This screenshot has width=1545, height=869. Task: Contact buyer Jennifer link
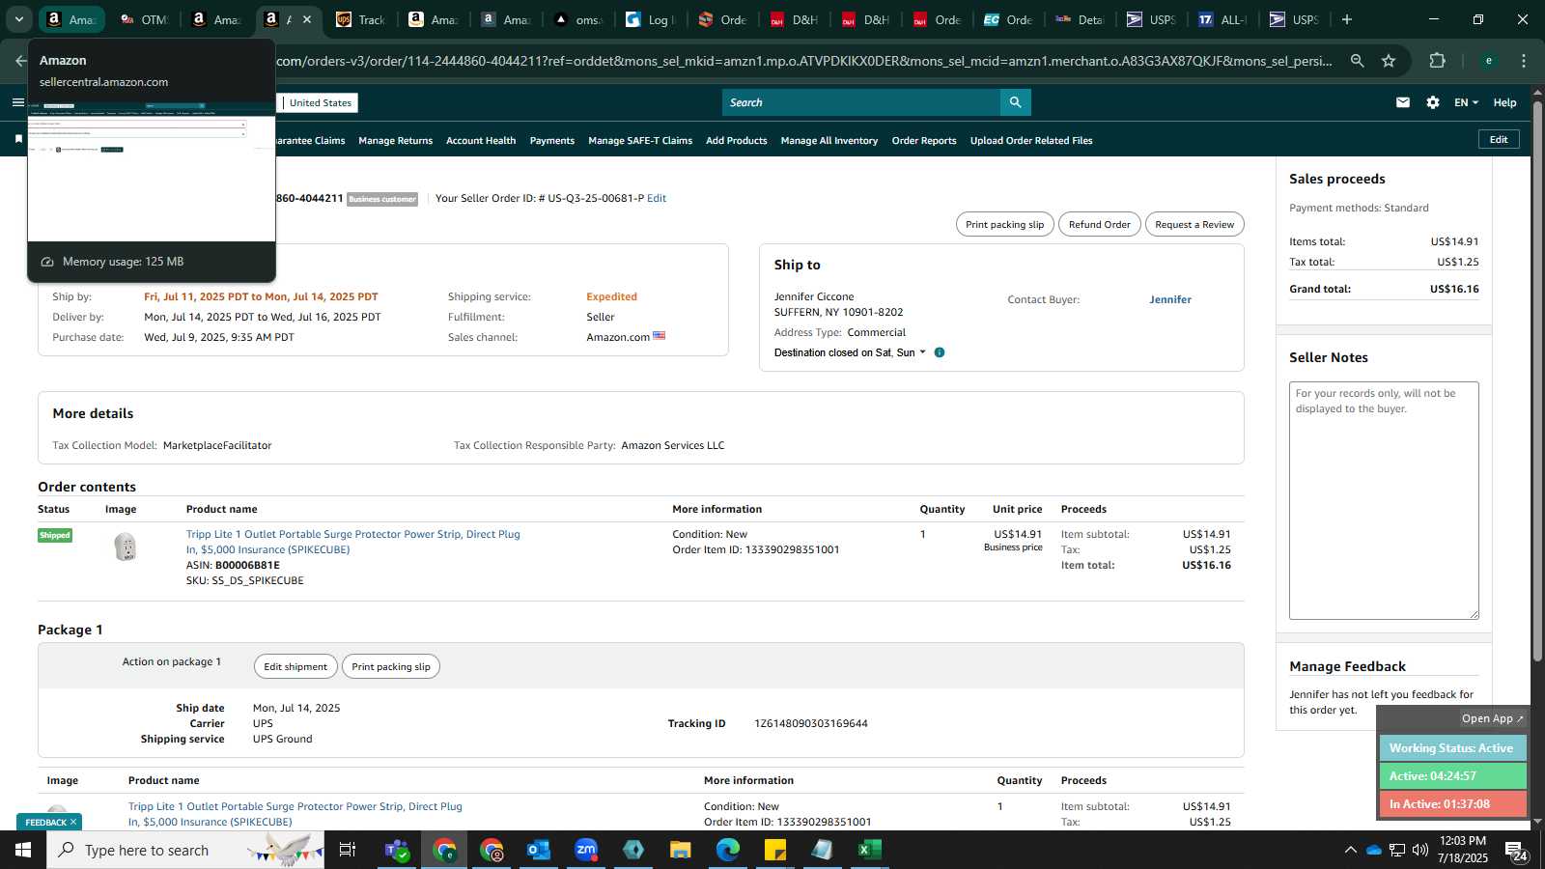(x=1170, y=299)
